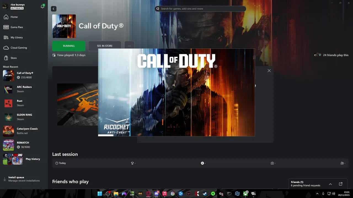Screen dimensions: 353x198
Task: Click the Store shopping bag icon
Action: [x=6, y=58]
